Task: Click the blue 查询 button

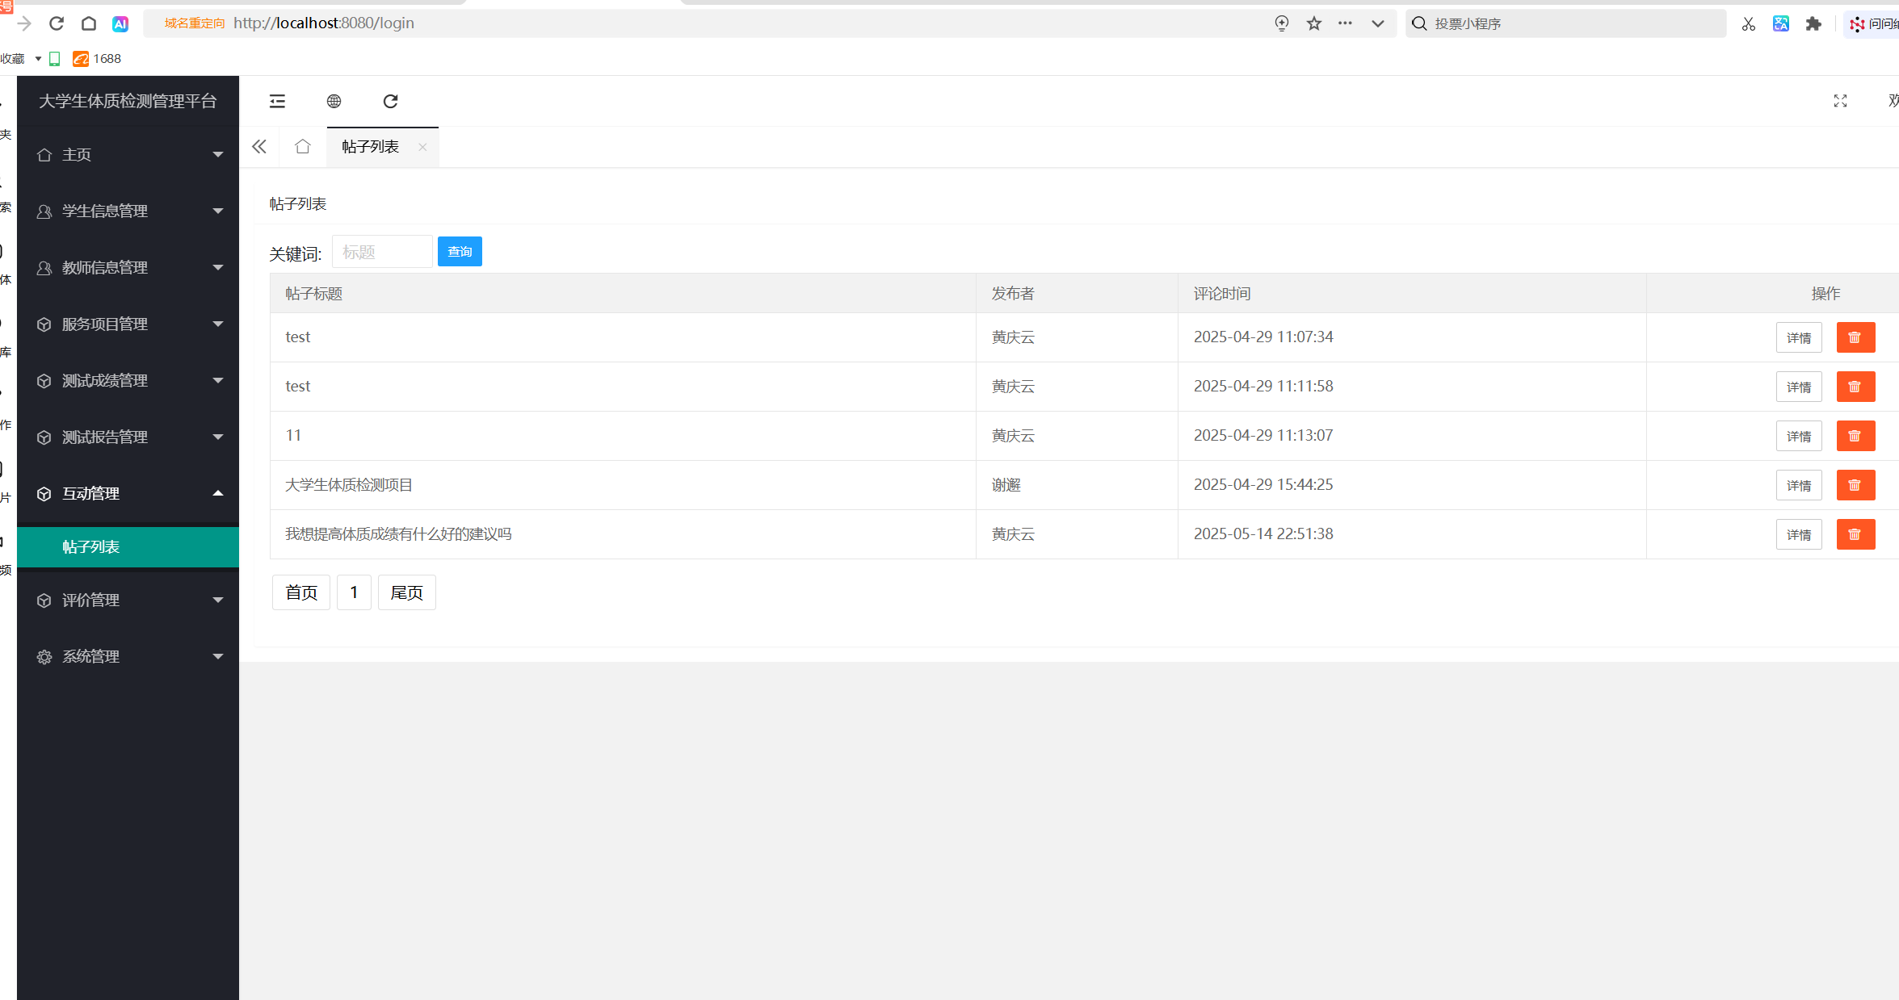Action: 460,252
